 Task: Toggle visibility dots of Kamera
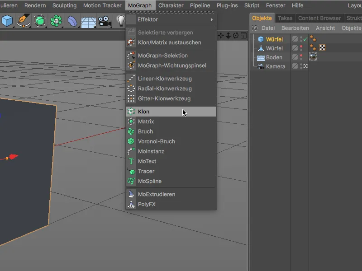301,66
